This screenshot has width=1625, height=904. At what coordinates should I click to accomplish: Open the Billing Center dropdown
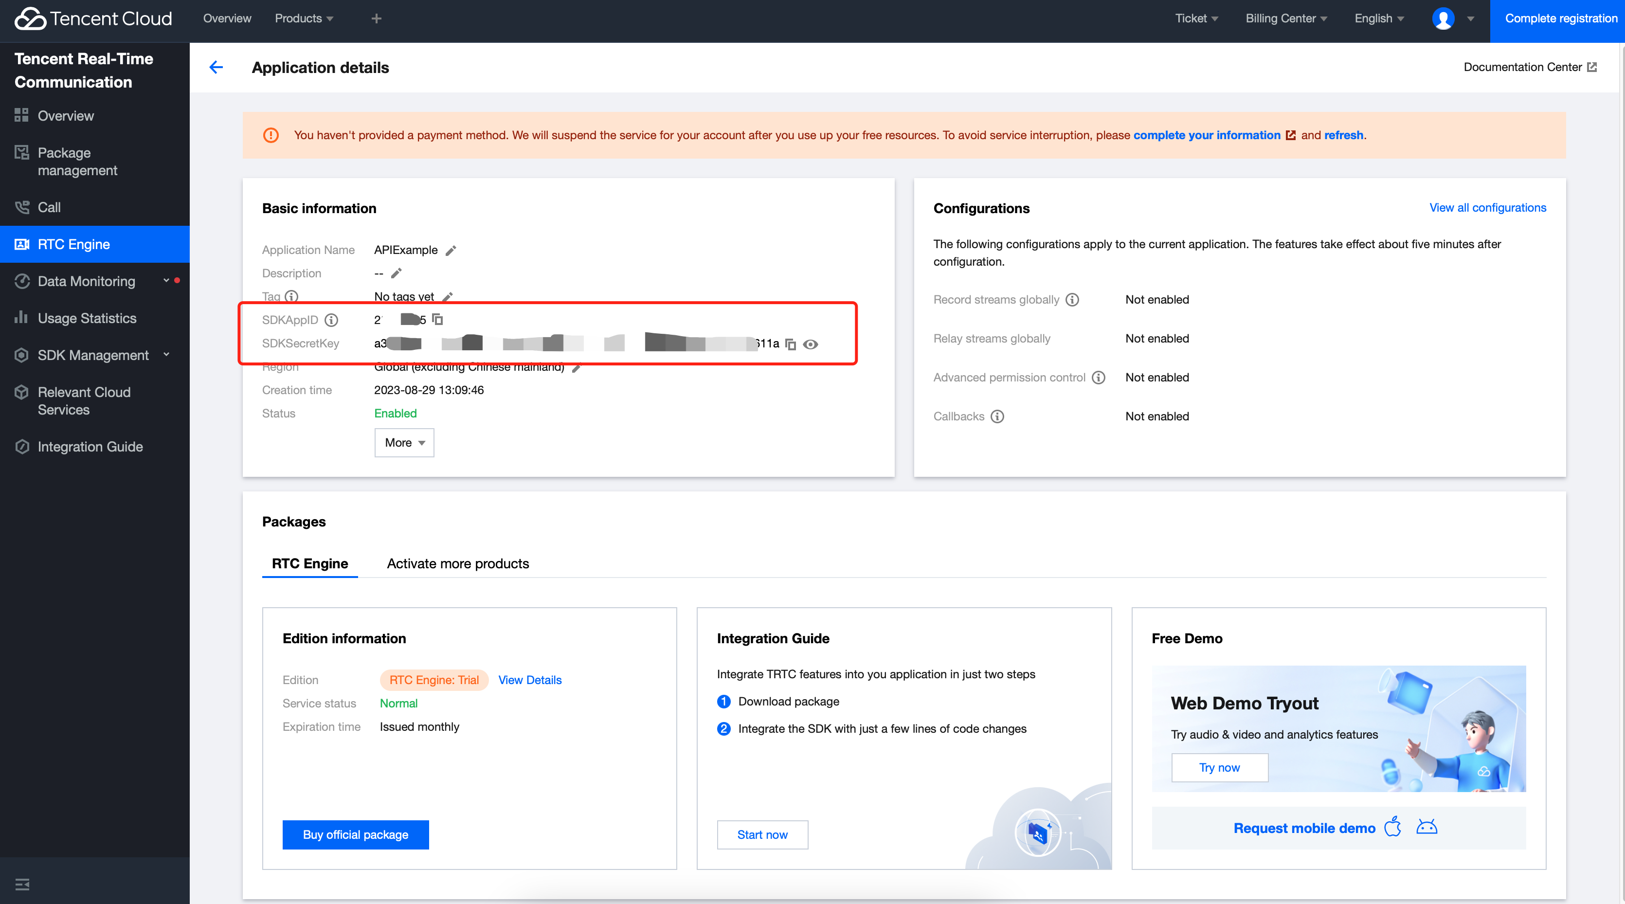click(x=1286, y=19)
